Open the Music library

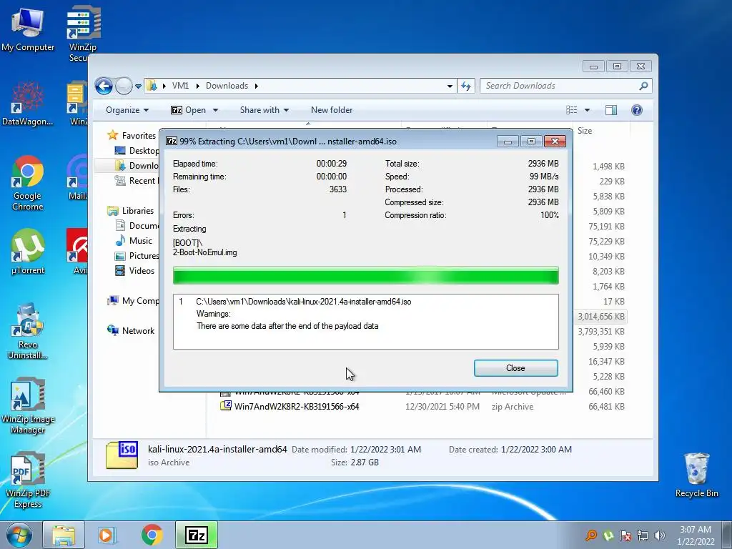coord(134,240)
